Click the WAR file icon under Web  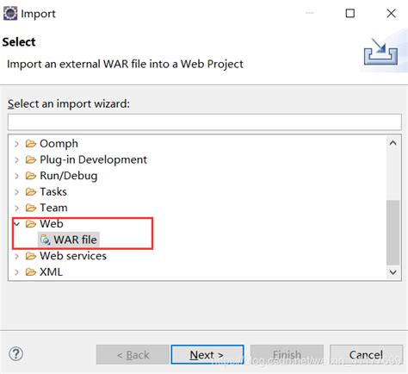[46, 240]
